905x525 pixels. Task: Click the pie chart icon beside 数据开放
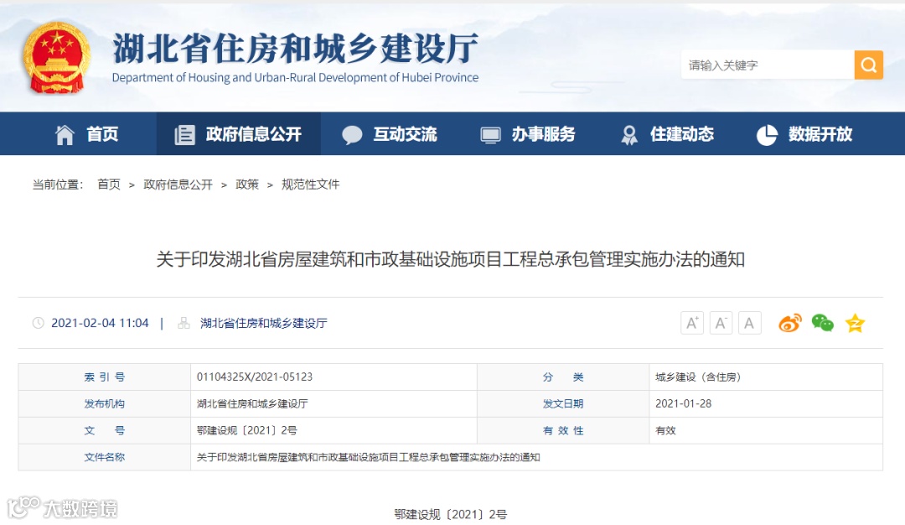tap(767, 135)
